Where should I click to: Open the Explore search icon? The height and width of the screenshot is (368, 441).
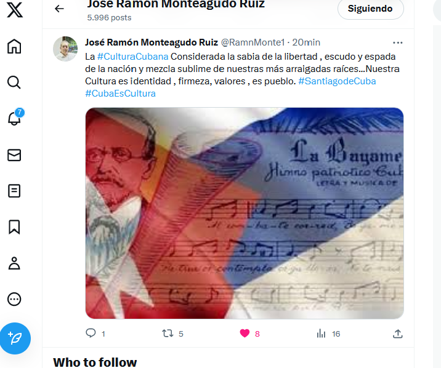pyautogui.click(x=14, y=82)
